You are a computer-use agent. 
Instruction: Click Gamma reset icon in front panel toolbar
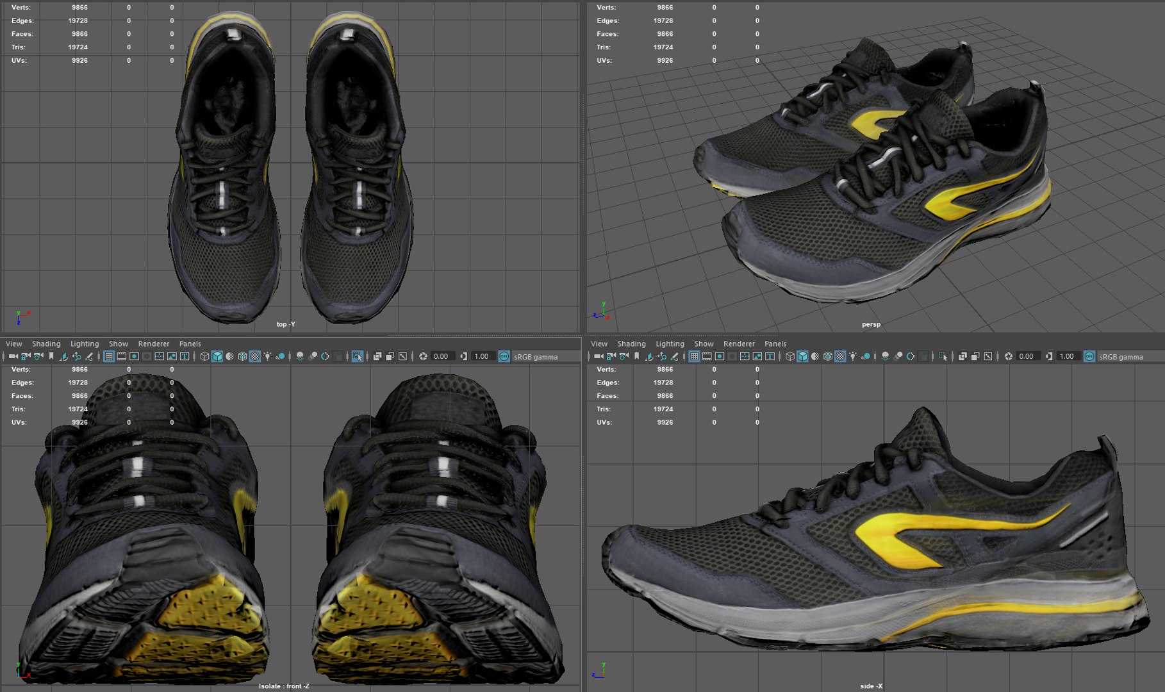463,356
